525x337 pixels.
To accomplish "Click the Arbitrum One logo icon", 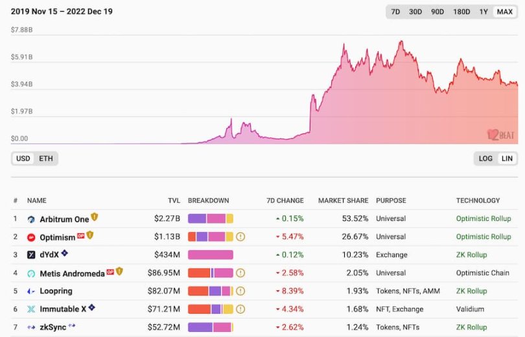I will point(31,220).
